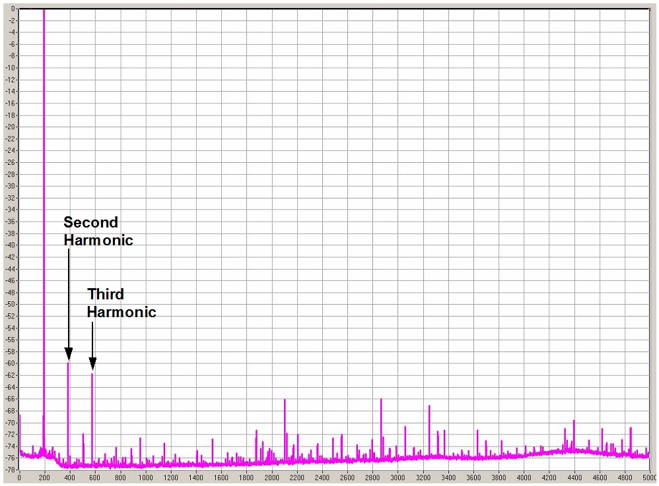Screen dimensions: 659x486
Task: Click the Second Harmonic annotation label
Action: coord(98,231)
